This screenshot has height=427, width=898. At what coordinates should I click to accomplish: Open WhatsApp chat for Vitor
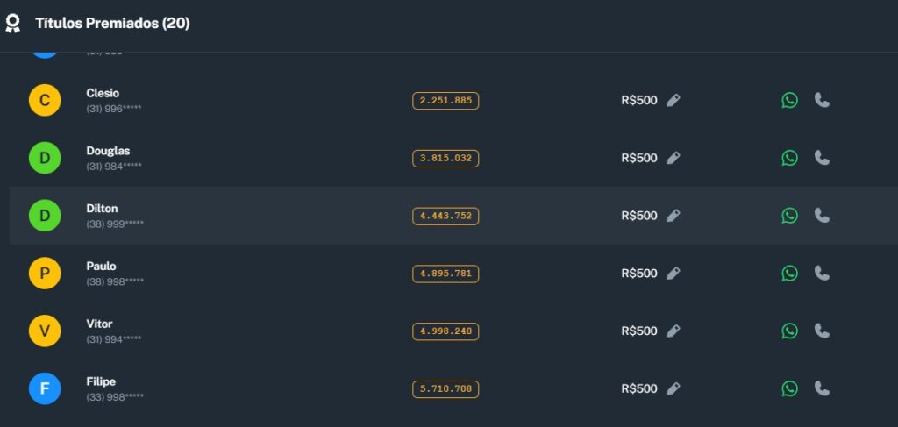[x=789, y=331]
